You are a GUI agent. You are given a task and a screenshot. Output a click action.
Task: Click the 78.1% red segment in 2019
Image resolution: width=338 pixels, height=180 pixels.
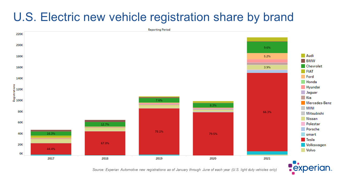point(159,131)
